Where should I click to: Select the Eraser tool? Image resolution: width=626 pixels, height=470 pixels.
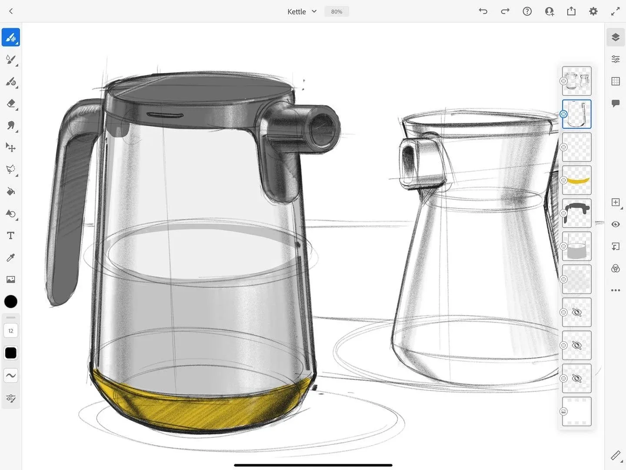coord(11,103)
